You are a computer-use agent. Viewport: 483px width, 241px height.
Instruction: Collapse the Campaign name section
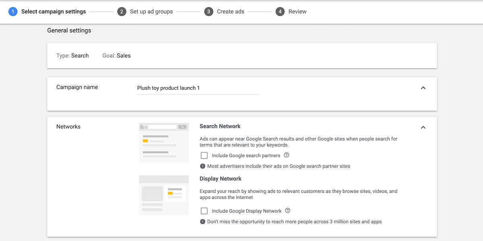423,88
